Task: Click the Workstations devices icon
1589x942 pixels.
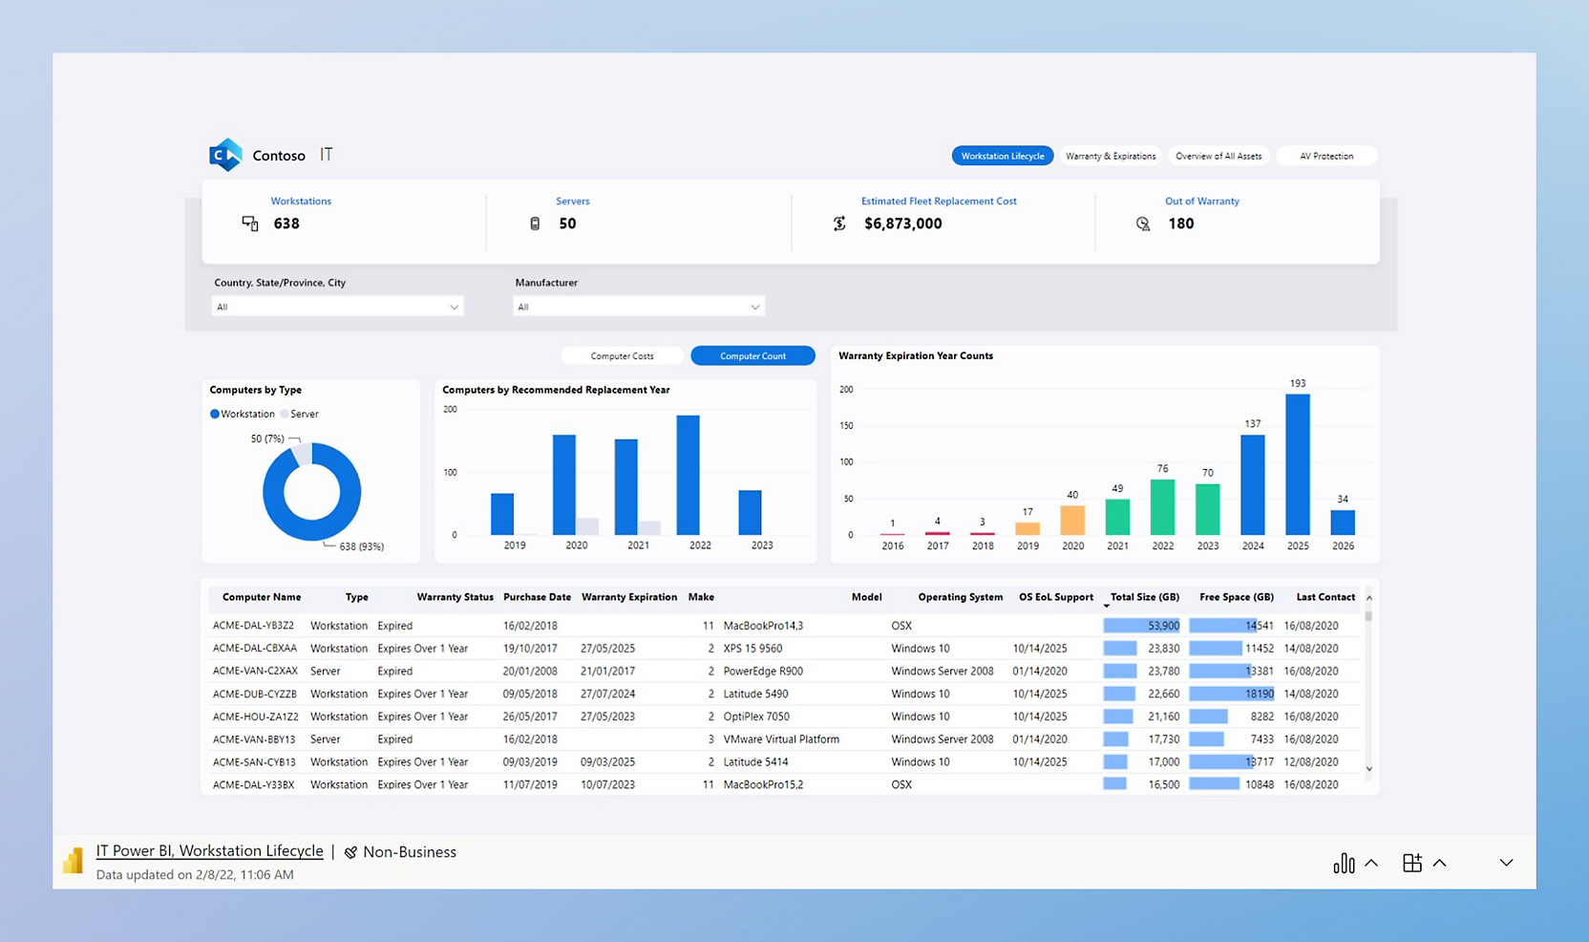Action: (250, 224)
